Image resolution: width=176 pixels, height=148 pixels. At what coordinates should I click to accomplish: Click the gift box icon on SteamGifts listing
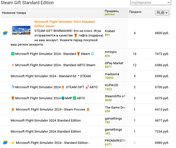point(13,98)
